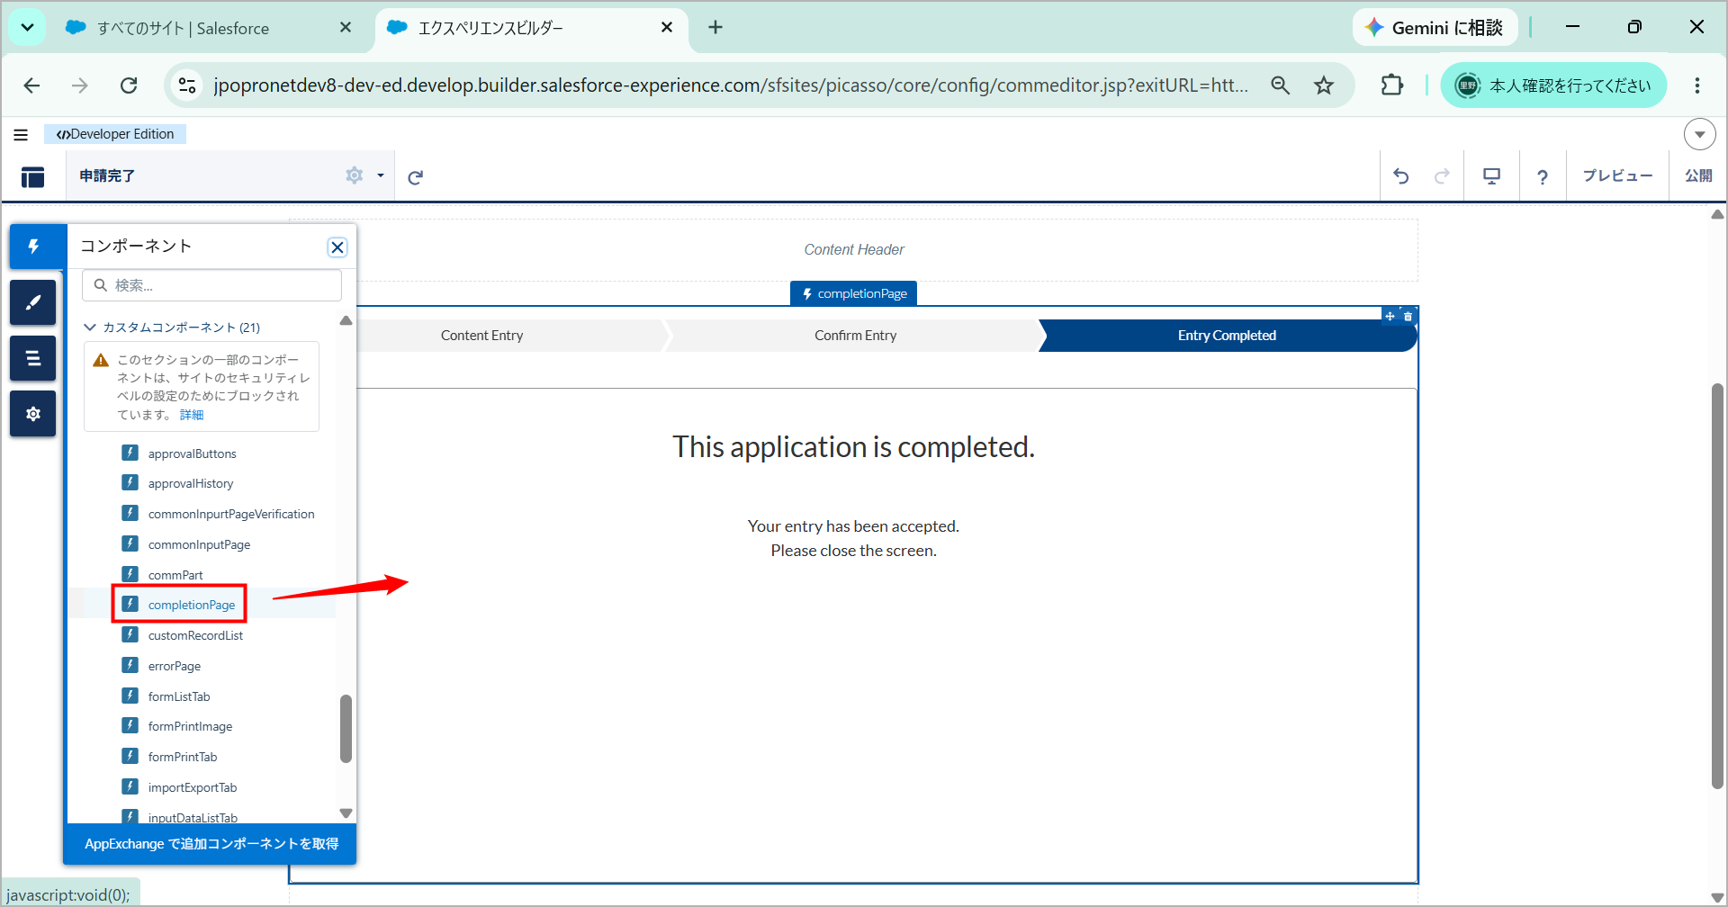Collapse the カスタムコンポーネント (21) section
This screenshot has width=1728, height=907.
coord(89,327)
